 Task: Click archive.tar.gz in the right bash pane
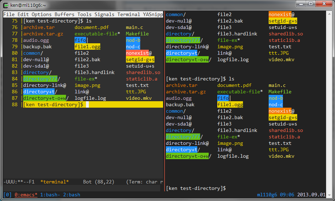186,92
